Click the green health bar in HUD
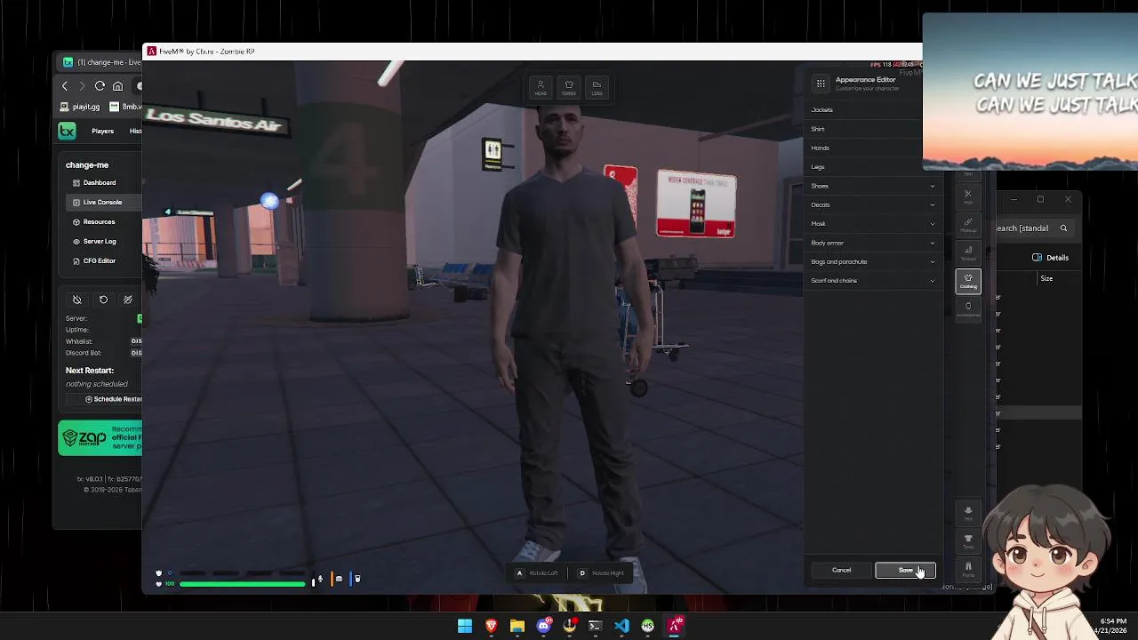This screenshot has width=1138, height=640. 242,584
